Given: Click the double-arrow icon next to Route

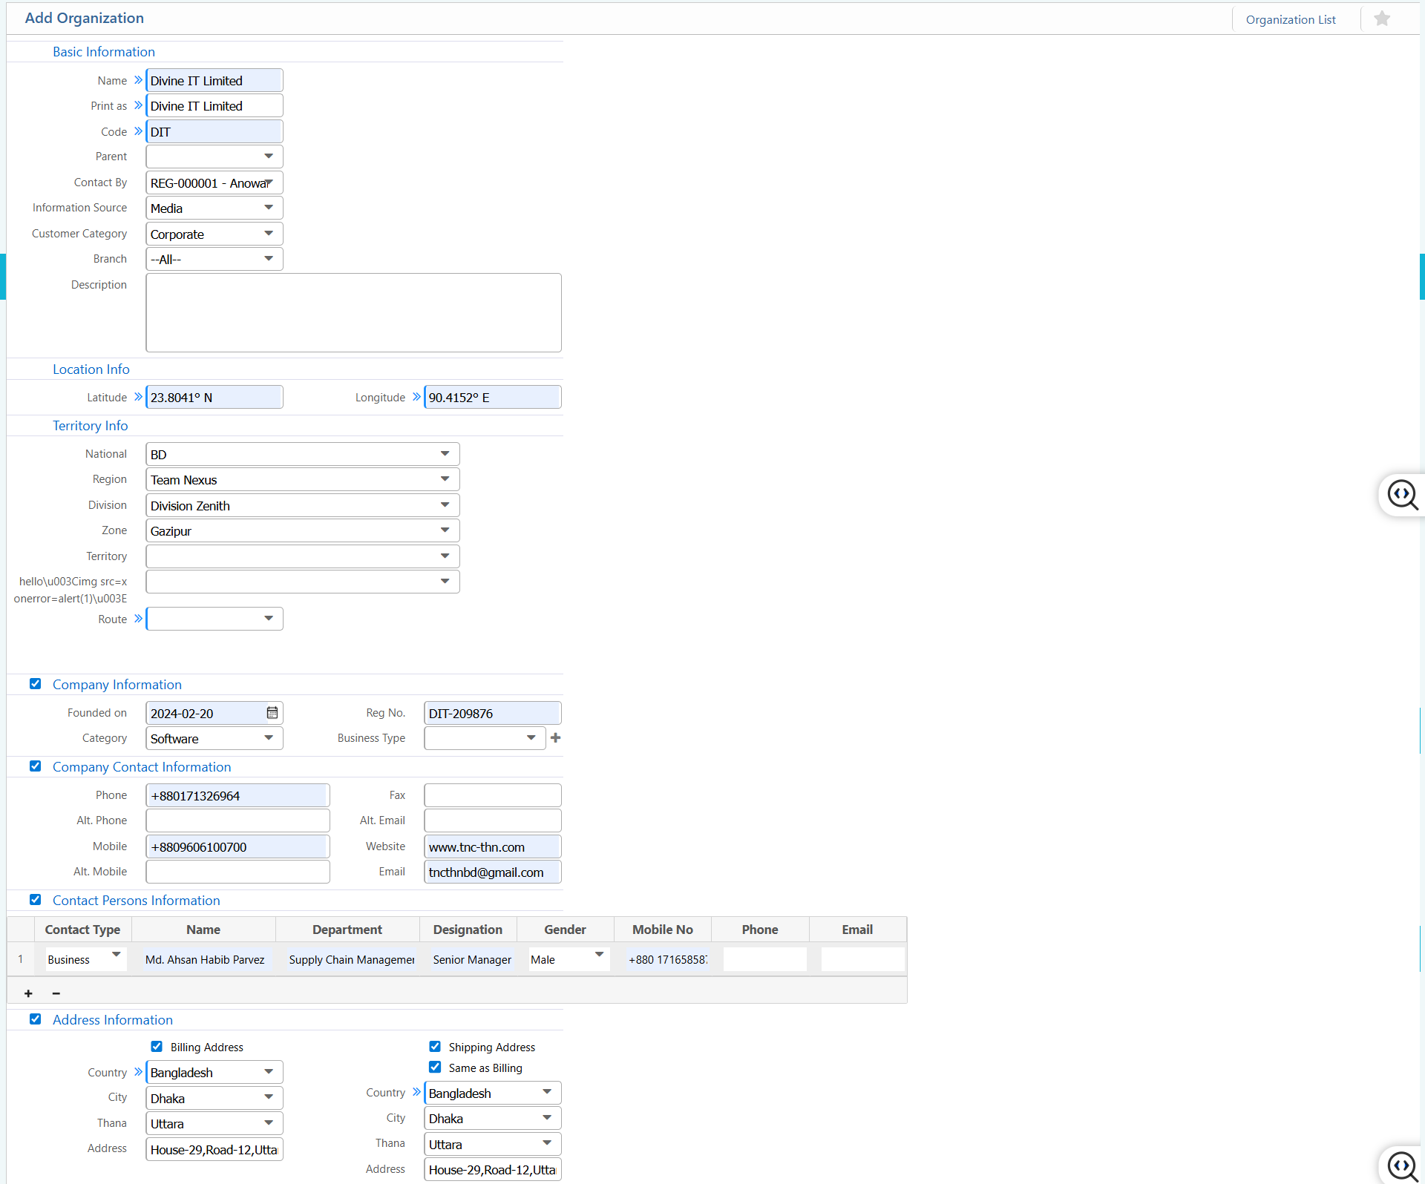Looking at the screenshot, I should (x=138, y=617).
